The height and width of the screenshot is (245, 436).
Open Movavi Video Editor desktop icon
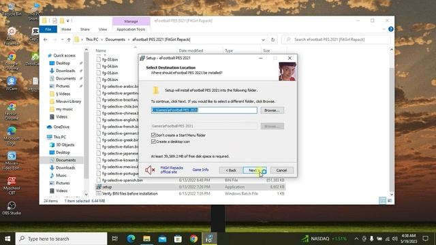[x=12, y=161]
